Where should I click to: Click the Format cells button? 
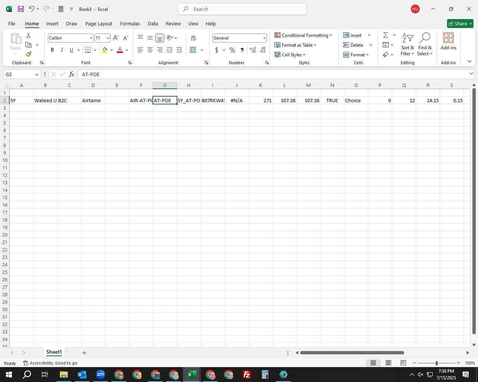tap(356, 54)
